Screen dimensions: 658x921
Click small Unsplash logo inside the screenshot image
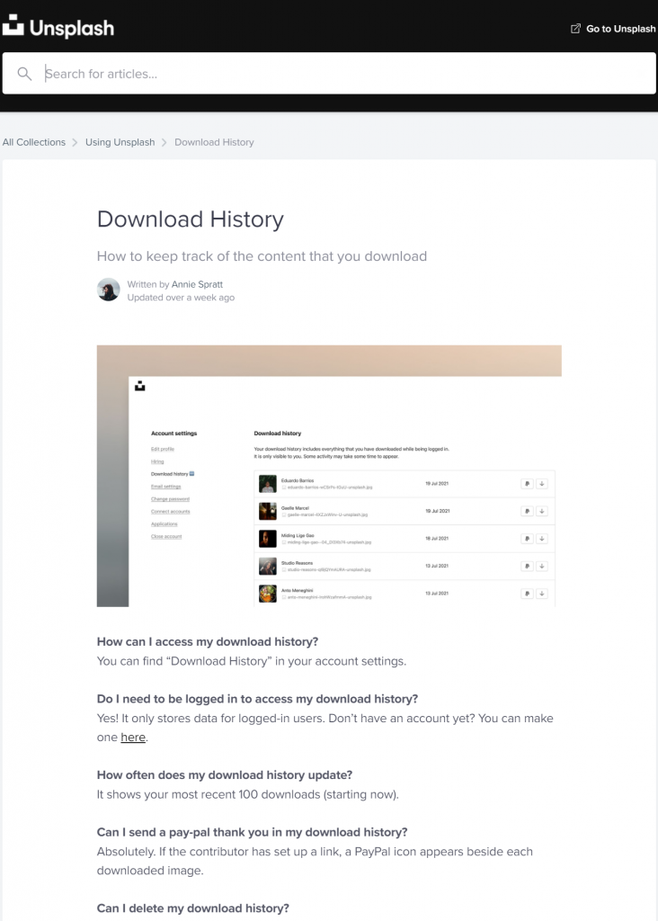click(x=140, y=387)
